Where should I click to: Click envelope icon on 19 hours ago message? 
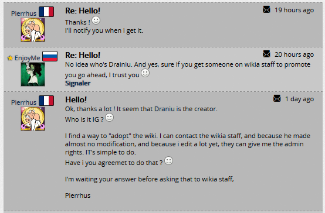click(266, 9)
